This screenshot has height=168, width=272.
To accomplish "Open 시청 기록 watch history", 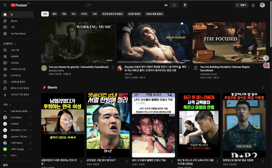I will click(x=15, y=50).
